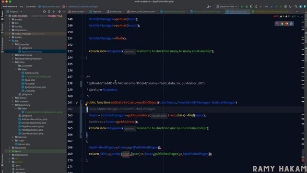
Task: Expand the DataFixtures folder
Action: click(x=13, y=55)
